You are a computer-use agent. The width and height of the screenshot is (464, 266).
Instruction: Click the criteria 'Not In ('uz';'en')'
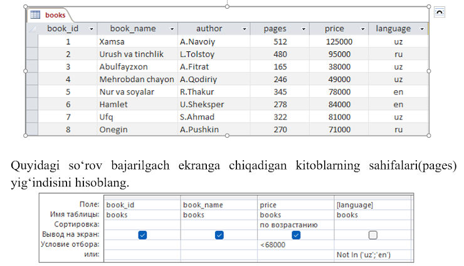point(372,255)
